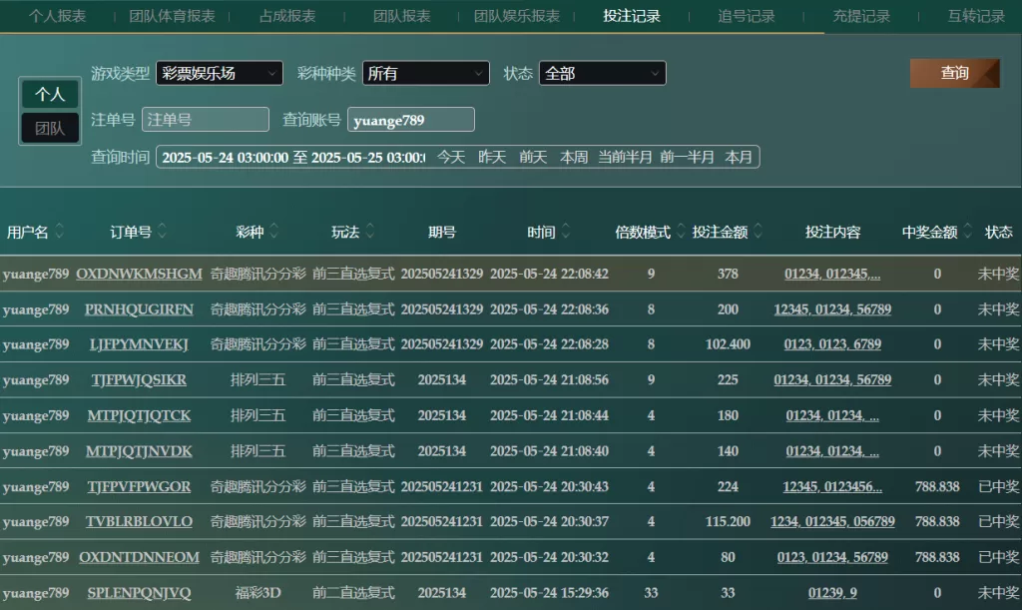
Task: Open order SPLENPQNJVQ
Action: pos(139,593)
